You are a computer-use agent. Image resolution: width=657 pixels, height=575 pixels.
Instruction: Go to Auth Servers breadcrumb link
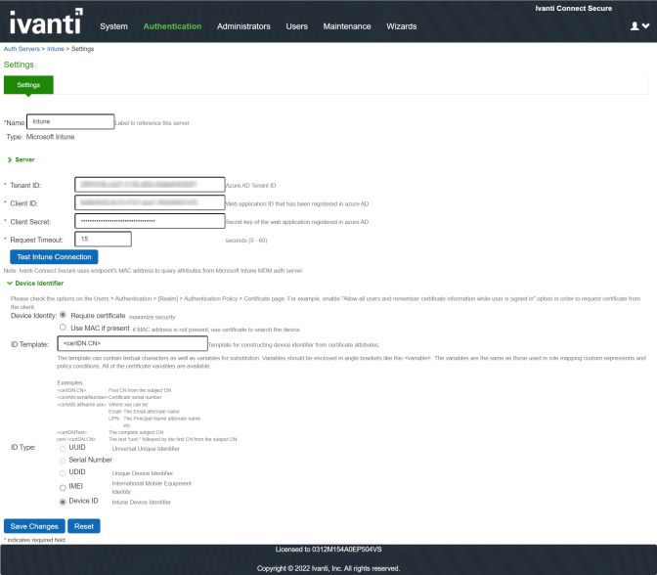[22, 49]
